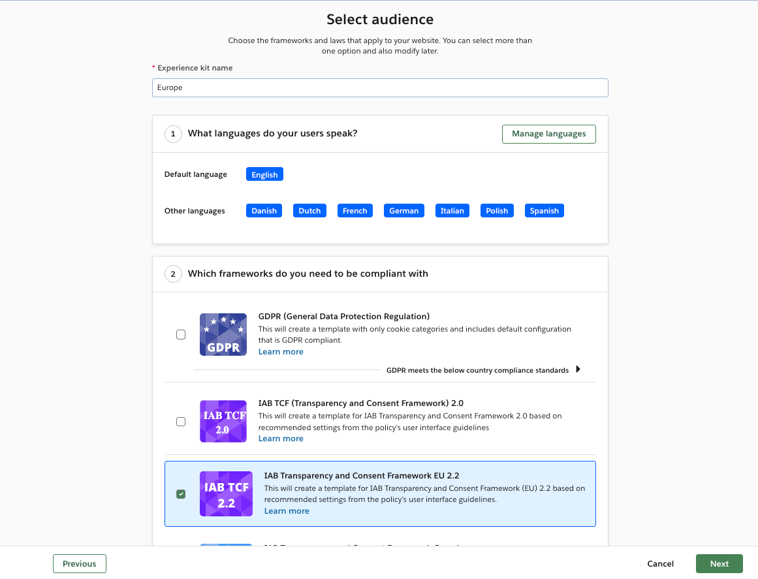Screen dimensions: 758x579
Task: Click 'What languages do your users speak?' heading
Action: pos(273,133)
